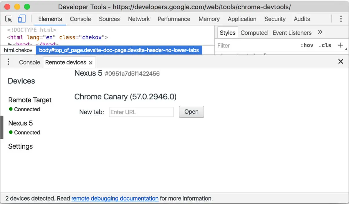The width and height of the screenshot is (349, 204).
Task: Select the Computed styles tab
Action: point(254,33)
